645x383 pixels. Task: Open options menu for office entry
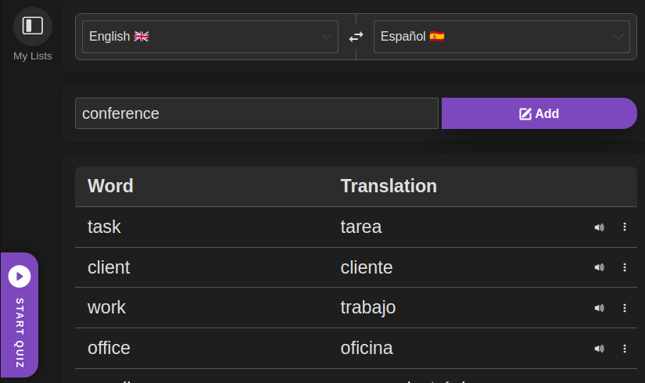click(624, 349)
